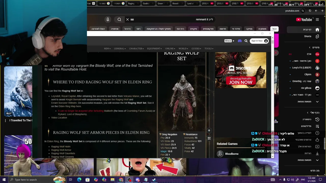The width and height of the screenshot is (326, 183).
Task: Open Watch Later clock icon in sidebar
Action: tap(317, 133)
